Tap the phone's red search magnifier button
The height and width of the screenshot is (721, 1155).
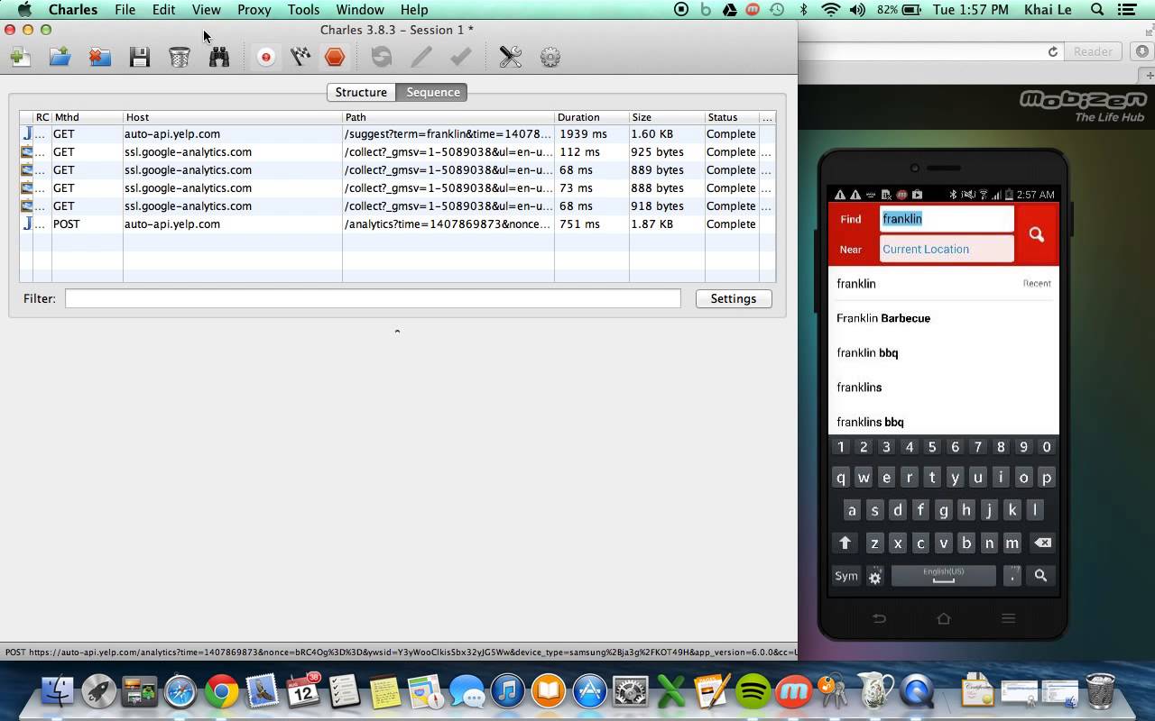click(x=1036, y=234)
